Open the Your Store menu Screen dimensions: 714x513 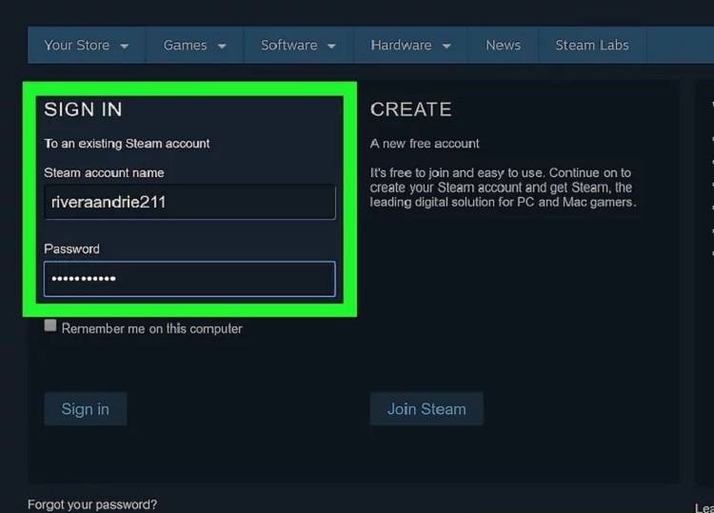click(x=77, y=45)
